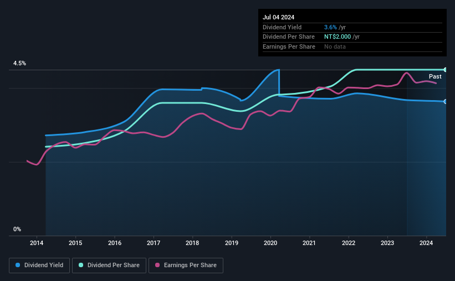This screenshot has height=281, width=455.
Task: Click the 2018 x-axis label
Action: [192, 243]
